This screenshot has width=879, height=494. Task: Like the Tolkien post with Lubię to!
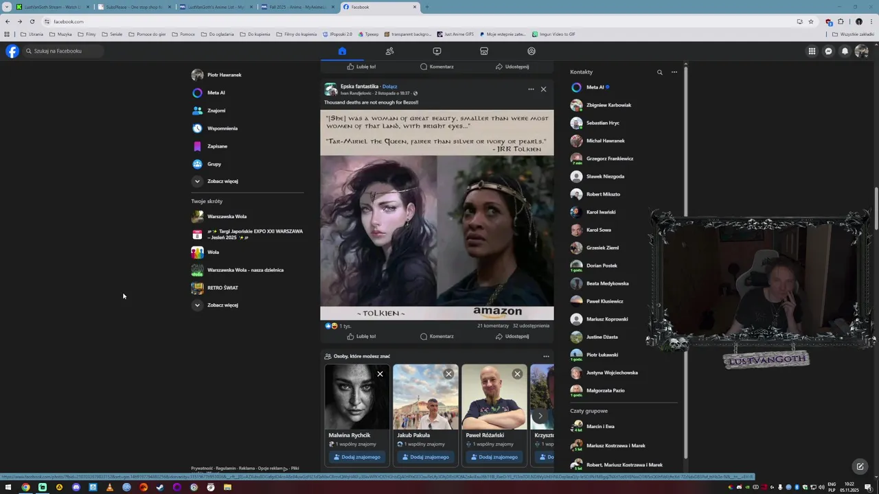pyautogui.click(x=361, y=336)
